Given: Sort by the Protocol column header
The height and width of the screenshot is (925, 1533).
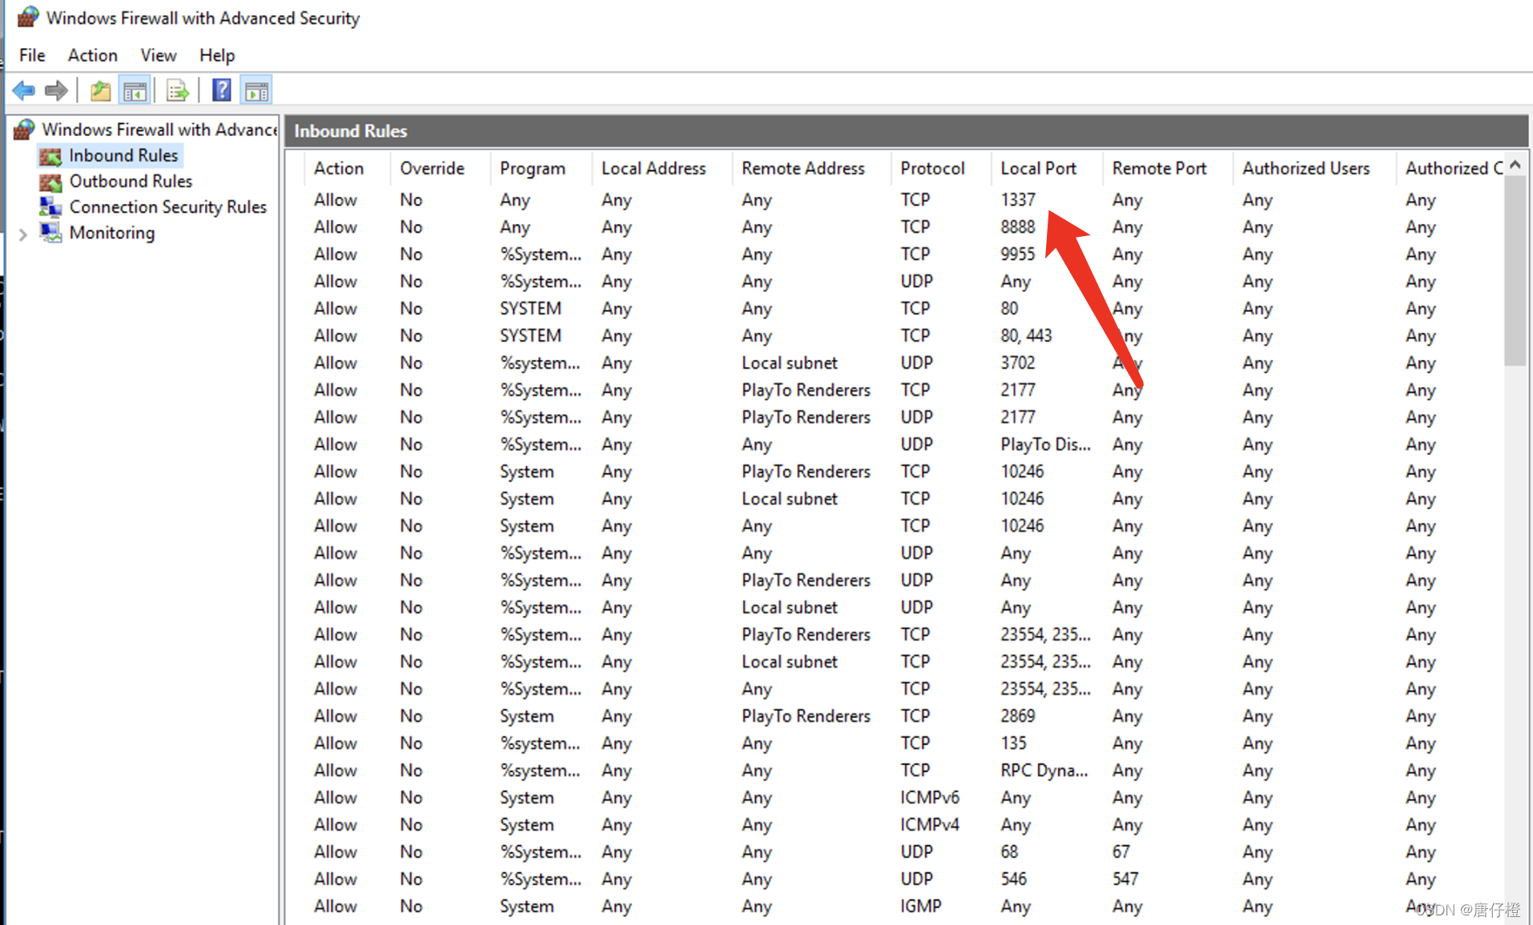Looking at the screenshot, I should [932, 168].
